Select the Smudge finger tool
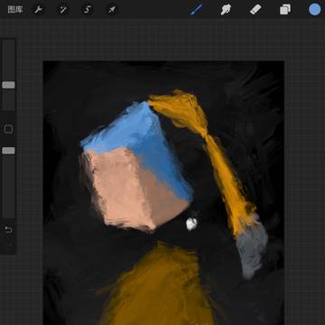 pos(226,10)
